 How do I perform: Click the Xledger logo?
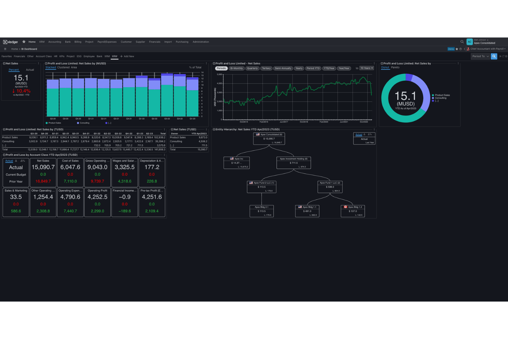(x=10, y=42)
